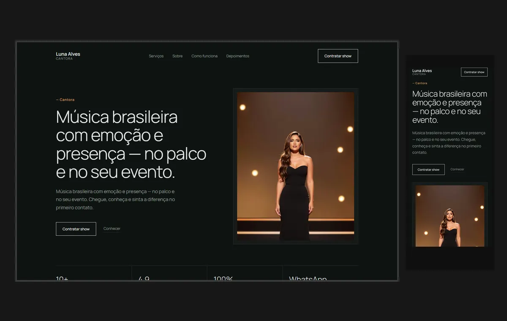The height and width of the screenshot is (321, 507).
Task: Click mobile preview's Contratar show hero button
Action: pyautogui.click(x=428, y=169)
